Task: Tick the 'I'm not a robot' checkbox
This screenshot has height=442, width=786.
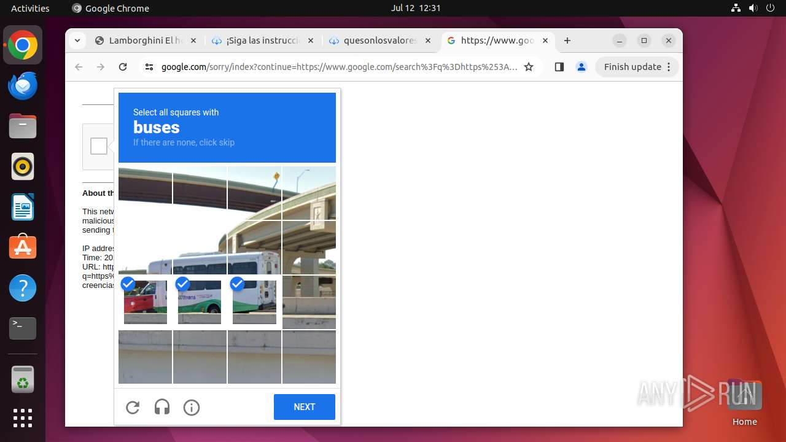Action: click(99, 146)
